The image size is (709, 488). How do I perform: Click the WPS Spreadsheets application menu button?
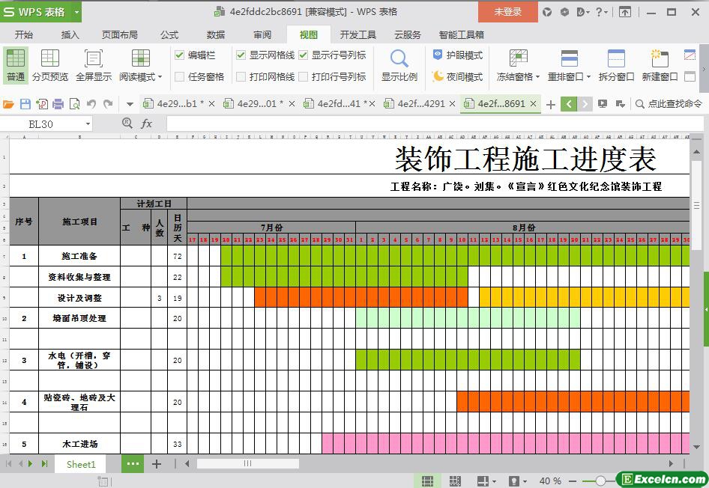pyautogui.click(x=41, y=11)
